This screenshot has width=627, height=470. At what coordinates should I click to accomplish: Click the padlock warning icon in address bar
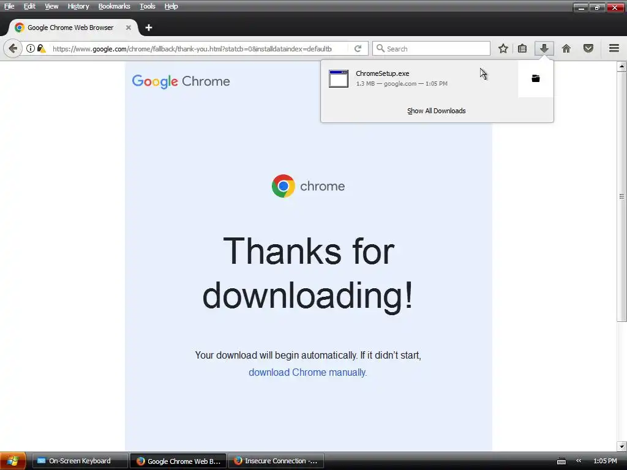(x=41, y=49)
